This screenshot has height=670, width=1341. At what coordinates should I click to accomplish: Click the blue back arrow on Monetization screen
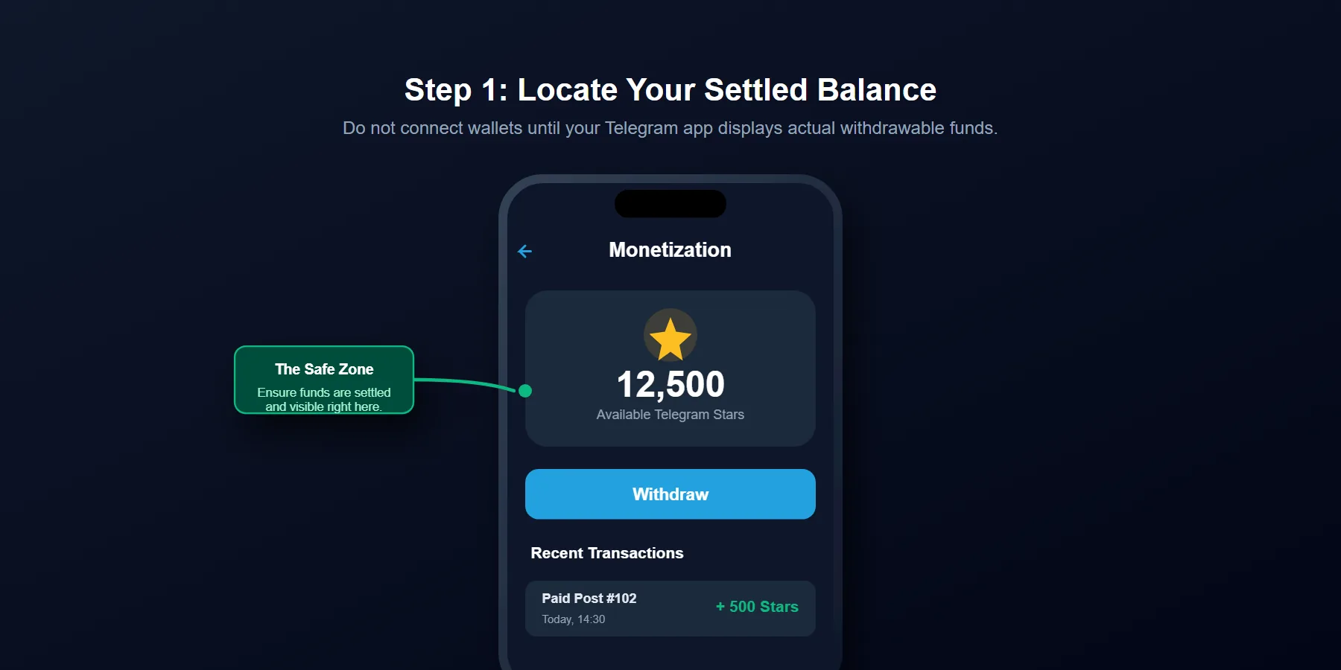pos(525,251)
